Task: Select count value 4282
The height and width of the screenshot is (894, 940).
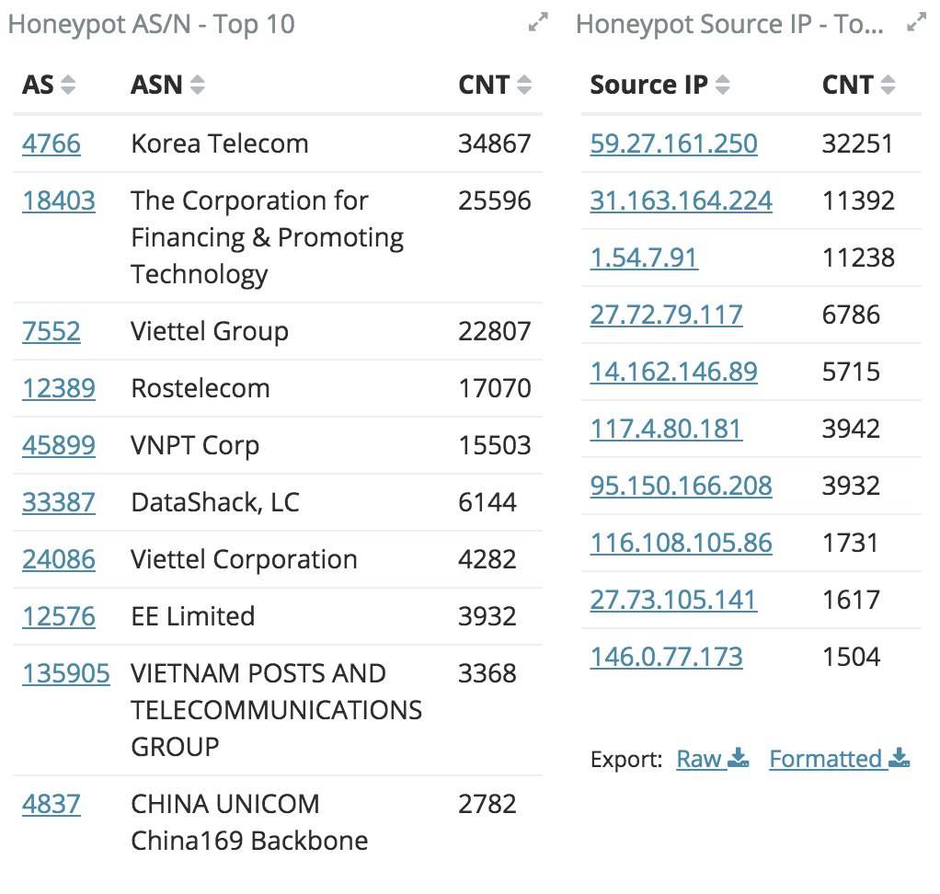Action: (487, 559)
